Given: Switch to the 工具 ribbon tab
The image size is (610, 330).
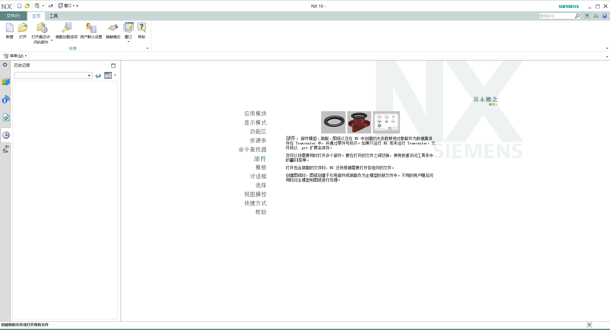Looking at the screenshot, I should (54, 16).
